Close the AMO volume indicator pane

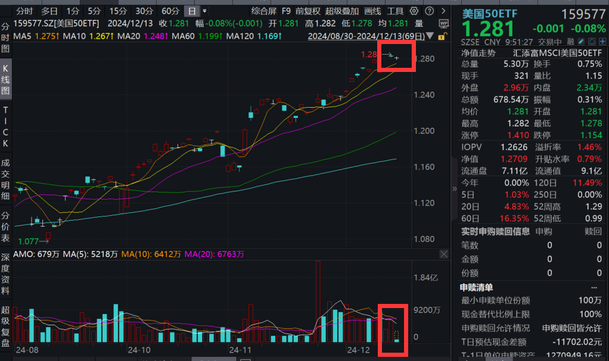[x=444, y=255]
